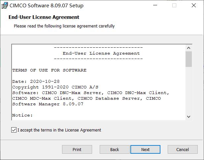The width and height of the screenshot is (204, 160).
Task: Click the license scrollbar up arrow
Action: click(188, 48)
